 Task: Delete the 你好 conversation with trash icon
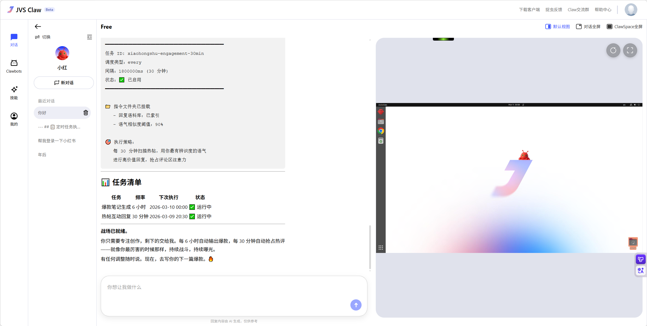[x=86, y=113]
